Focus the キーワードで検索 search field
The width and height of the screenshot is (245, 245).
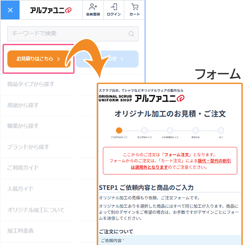coord(68,34)
